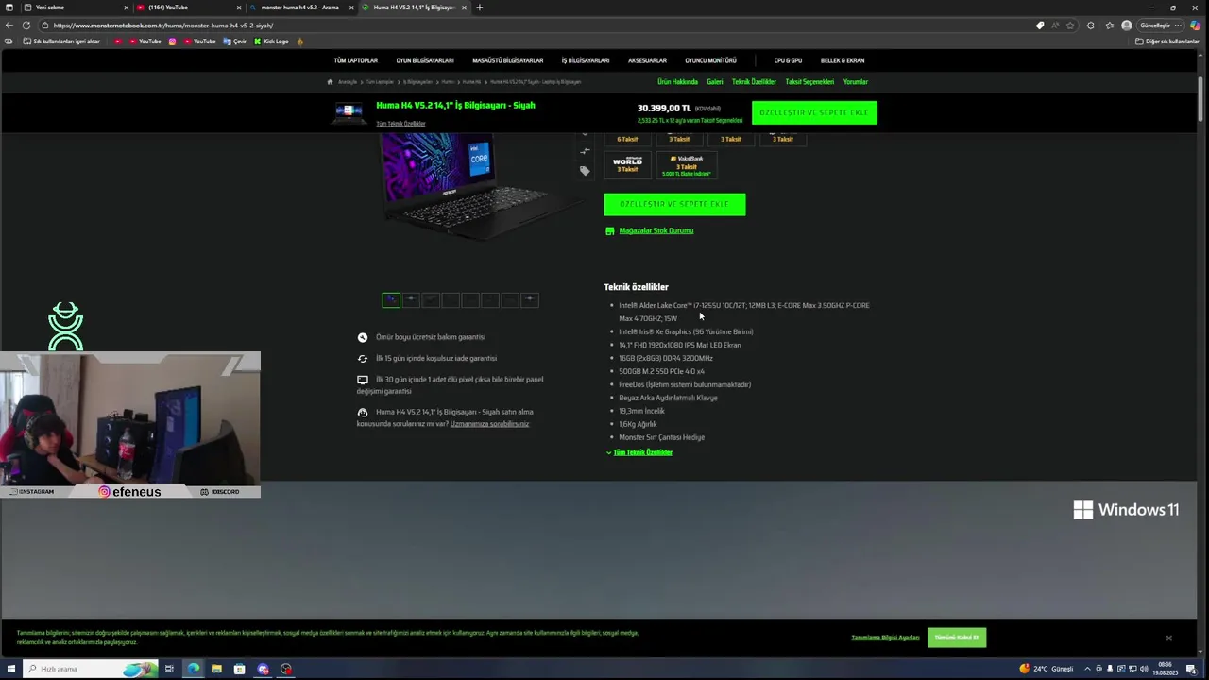1209x680 pixels.
Task: Click the compare arrows icon beside product image
Action: point(585,151)
